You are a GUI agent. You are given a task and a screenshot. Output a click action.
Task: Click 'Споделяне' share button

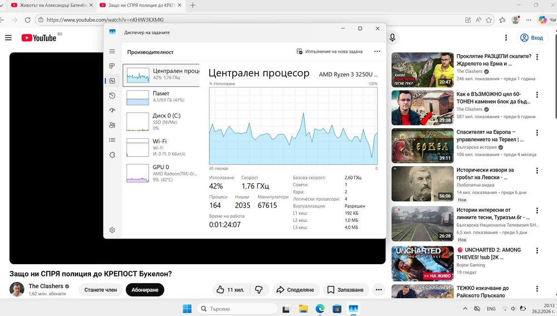click(296, 290)
